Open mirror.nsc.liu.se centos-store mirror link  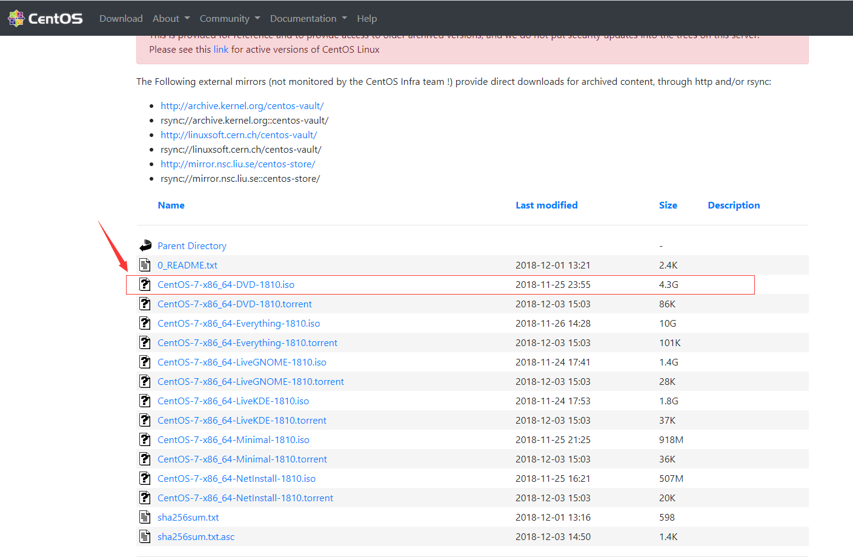pos(237,164)
